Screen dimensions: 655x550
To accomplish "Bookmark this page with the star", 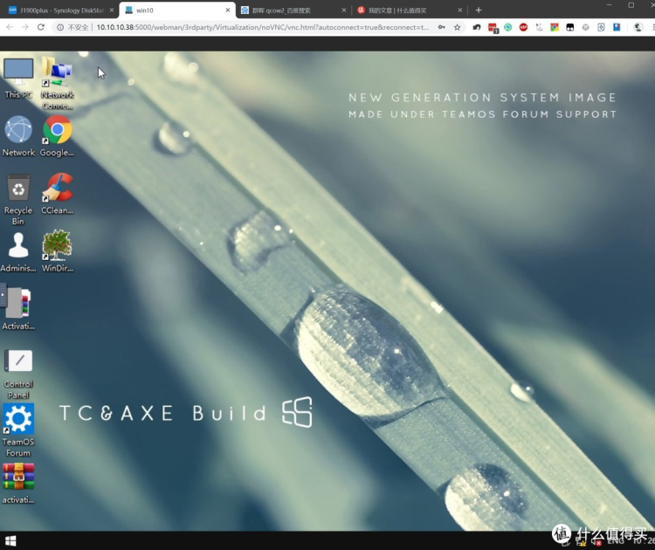I will [x=458, y=27].
